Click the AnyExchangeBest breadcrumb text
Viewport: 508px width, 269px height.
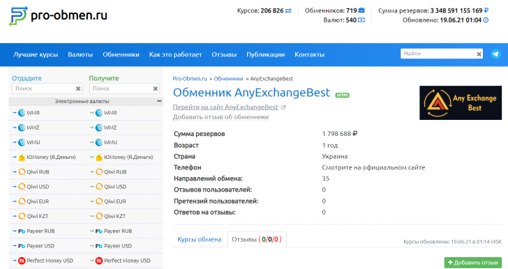click(x=271, y=79)
